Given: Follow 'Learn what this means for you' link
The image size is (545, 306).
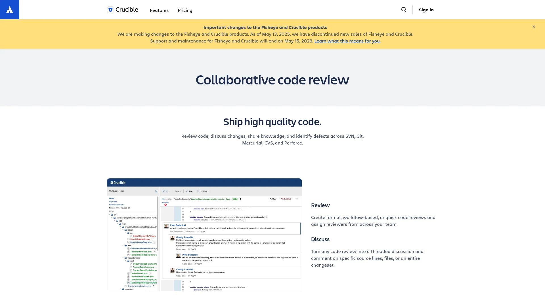Looking at the screenshot, I should (347, 41).
